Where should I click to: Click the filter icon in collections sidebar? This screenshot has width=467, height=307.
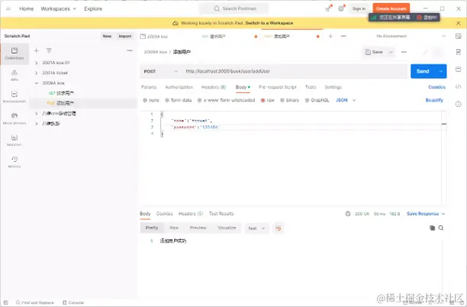click(x=49, y=50)
